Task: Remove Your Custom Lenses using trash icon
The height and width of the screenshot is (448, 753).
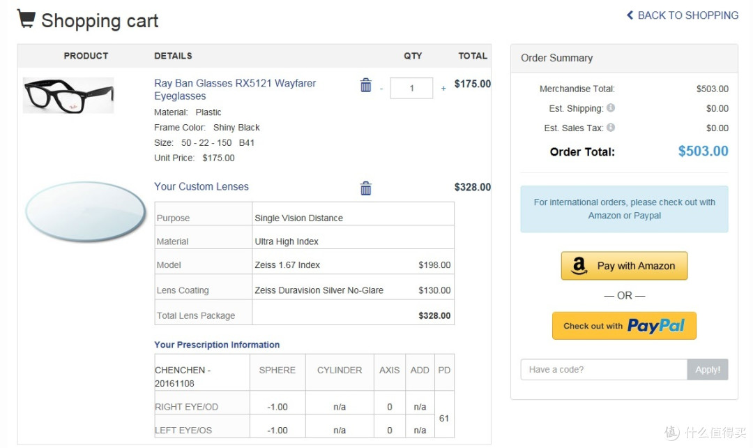Action: point(366,188)
